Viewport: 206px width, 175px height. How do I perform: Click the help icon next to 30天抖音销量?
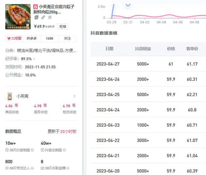(32, 150)
